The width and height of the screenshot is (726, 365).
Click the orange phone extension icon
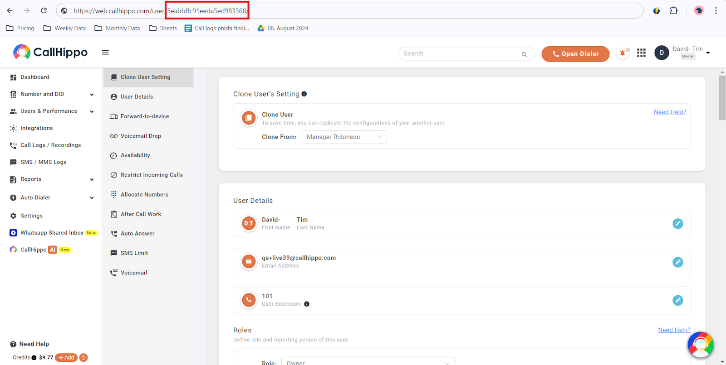pyautogui.click(x=248, y=300)
